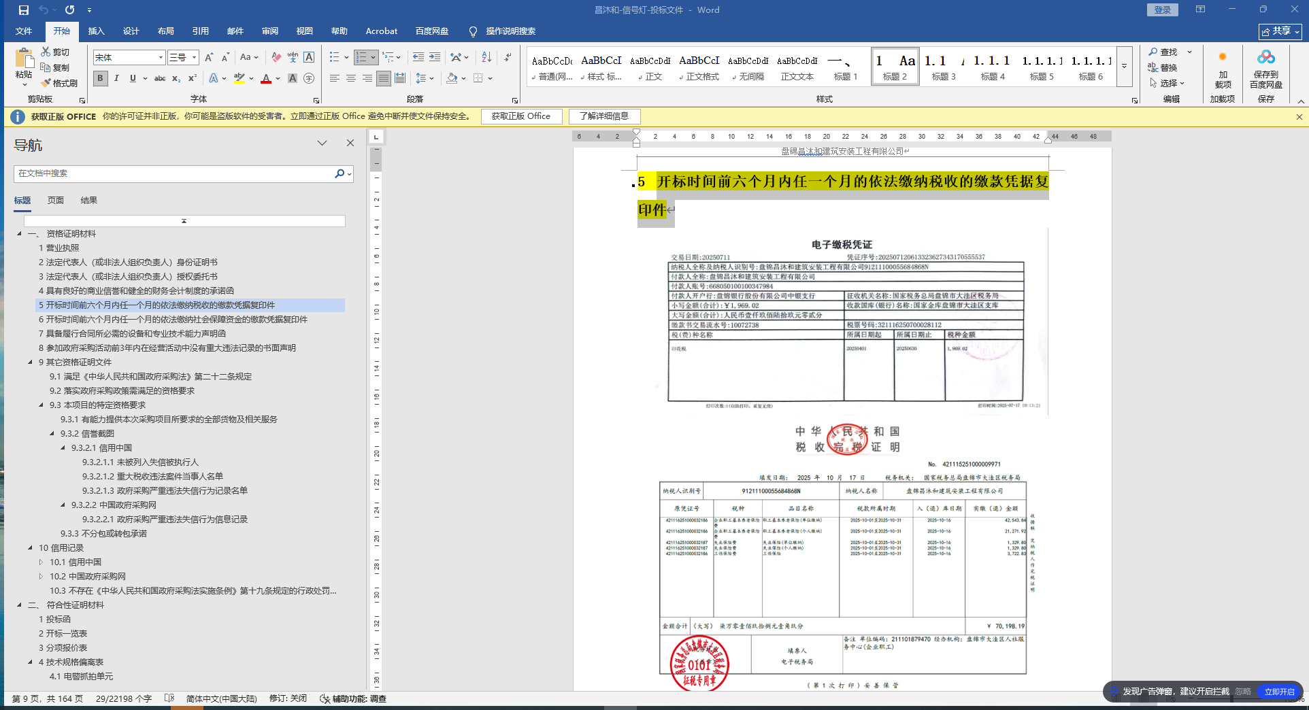This screenshot has width=1309, height=710.
Task: Toggle Center alignment
Action: point(351,78)
